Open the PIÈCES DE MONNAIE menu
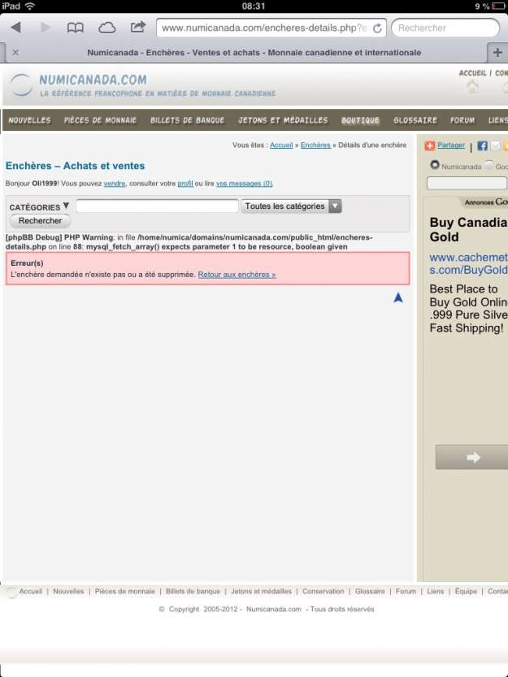The width and height of the screenshot is (508, 677). pyautogui.click(x=100, y=120)
